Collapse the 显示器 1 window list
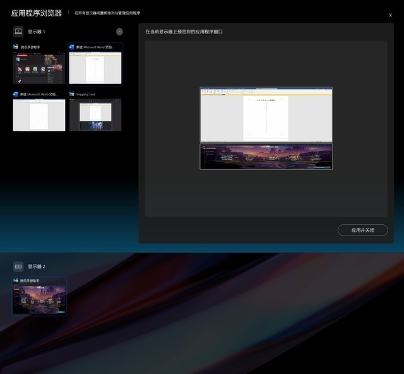404x374 pixels. coord(119,32)
